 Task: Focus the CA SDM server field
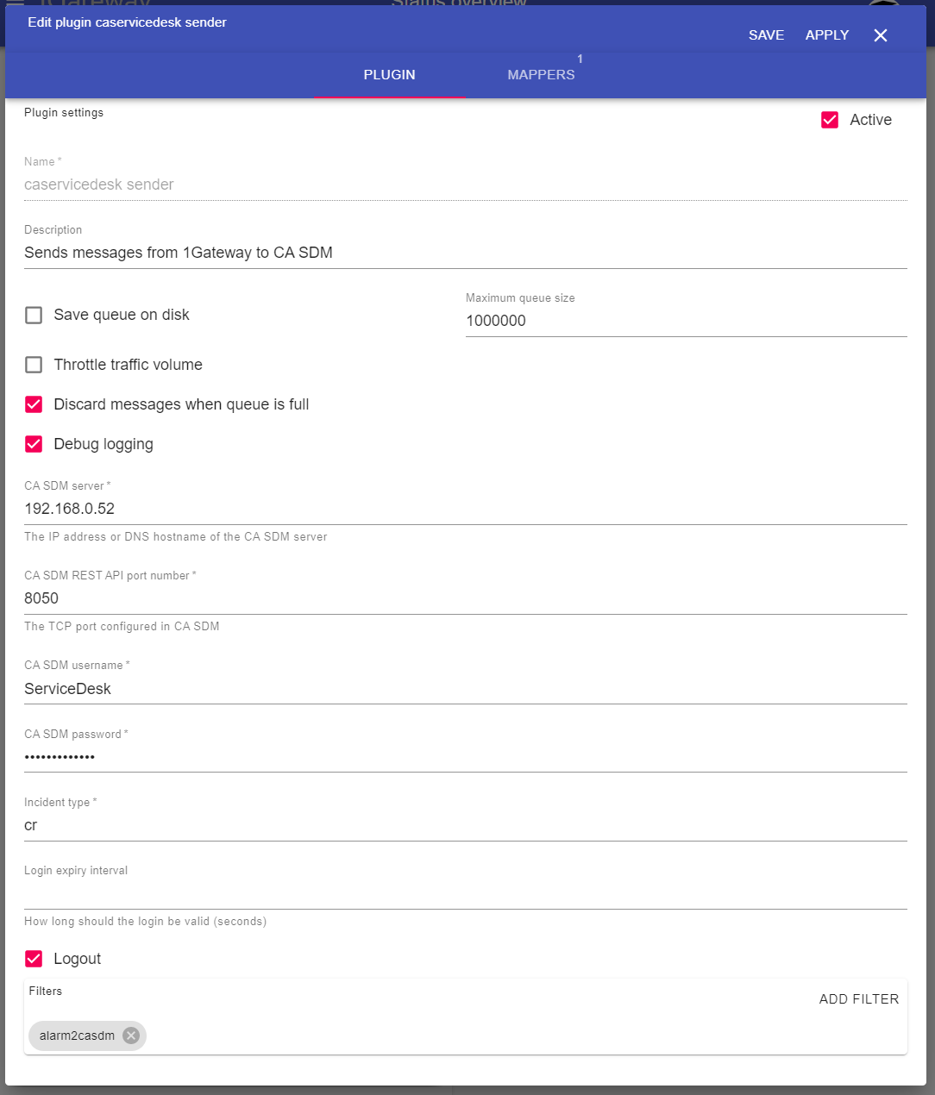coord(465,509)
